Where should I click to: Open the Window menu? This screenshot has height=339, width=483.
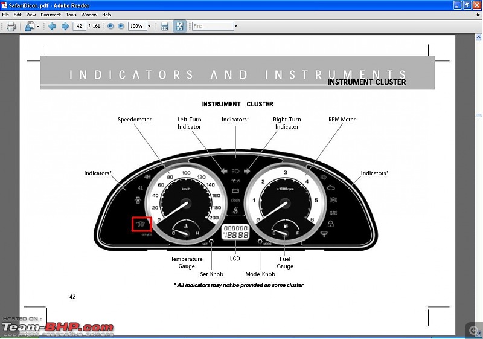pos(89,15)
